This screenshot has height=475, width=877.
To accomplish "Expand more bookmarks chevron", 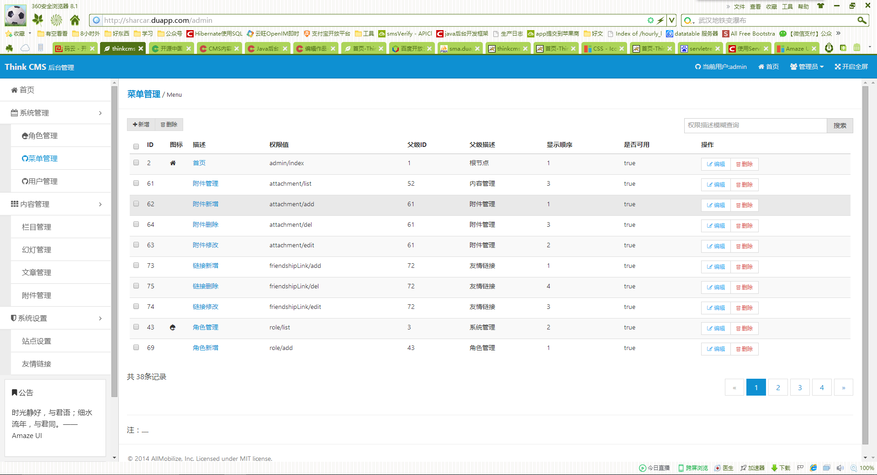I will pos(839,33).
